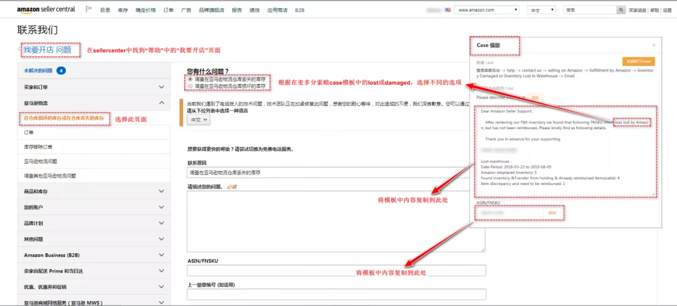Screen dimensions: 677x306
Task: Click the 4 badge next to 未解决的问题
Action: coord(61,70)
